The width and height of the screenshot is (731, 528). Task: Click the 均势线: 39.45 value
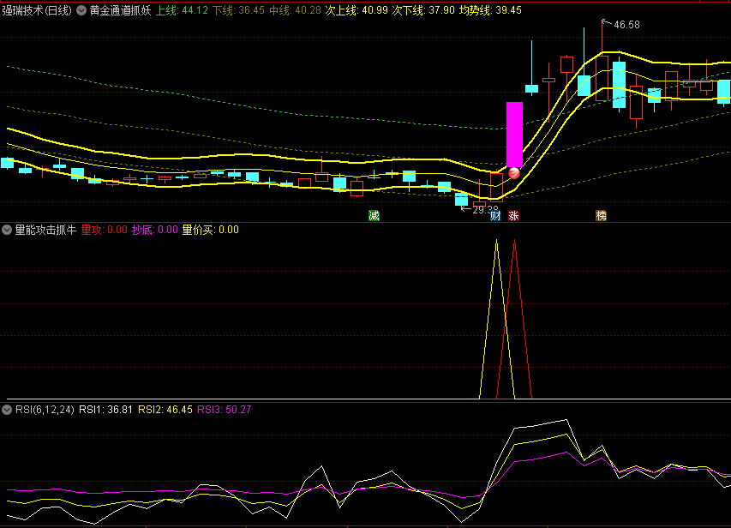click(490, 10)
